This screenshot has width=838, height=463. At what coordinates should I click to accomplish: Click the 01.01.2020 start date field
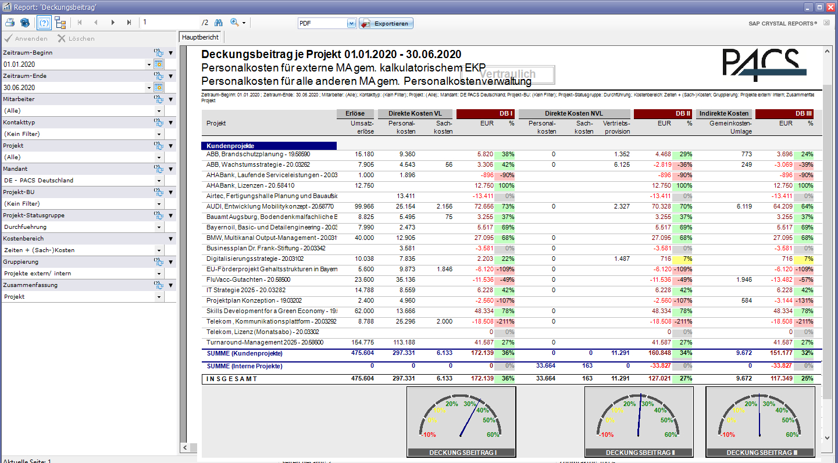click(74, 64)
